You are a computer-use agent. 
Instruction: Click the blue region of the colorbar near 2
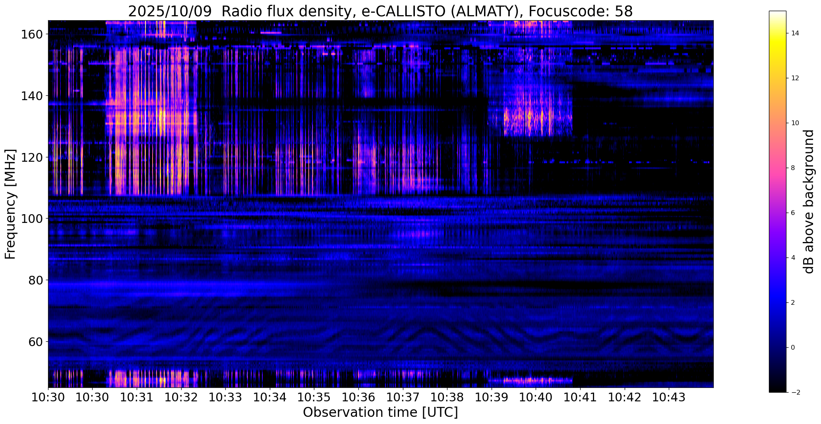click(x=778, y=303)
